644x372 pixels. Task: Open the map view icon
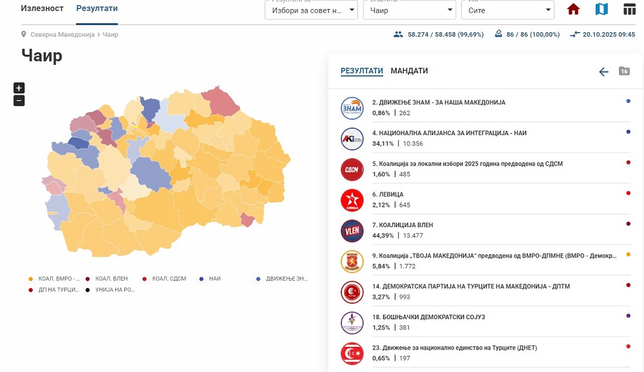pos(601,10)
